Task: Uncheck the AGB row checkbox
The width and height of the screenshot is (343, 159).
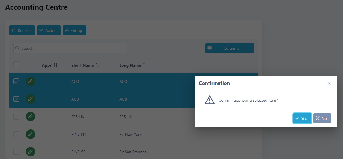Action: pos(17,99)
